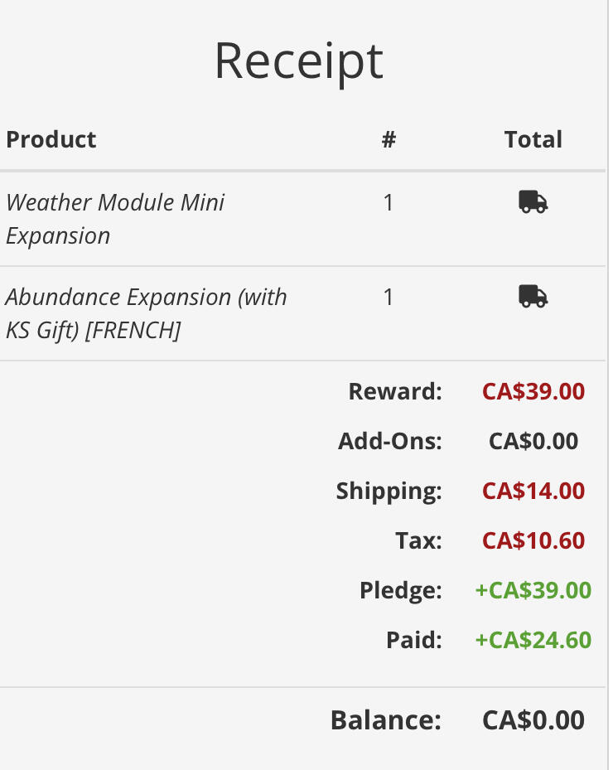
Task: Click the Shipping cost CA$14.00
Action: click(x=533, y=491)
